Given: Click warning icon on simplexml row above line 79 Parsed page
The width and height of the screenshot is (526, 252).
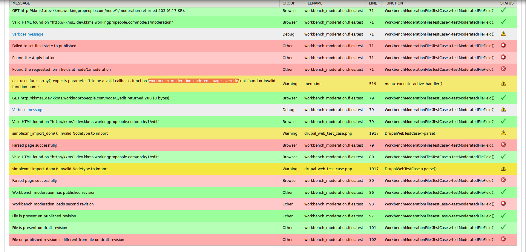Looking at the screenshot, I should (503, 133).
